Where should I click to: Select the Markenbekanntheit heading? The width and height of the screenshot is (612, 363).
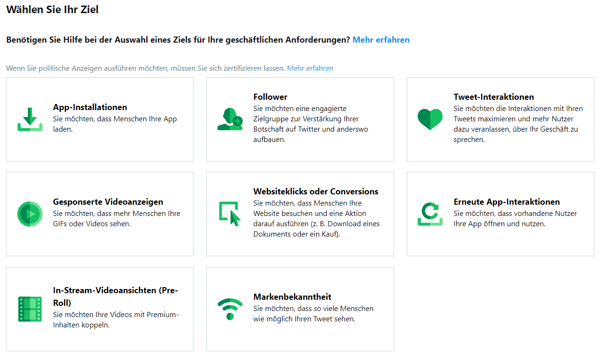(292, 297)
